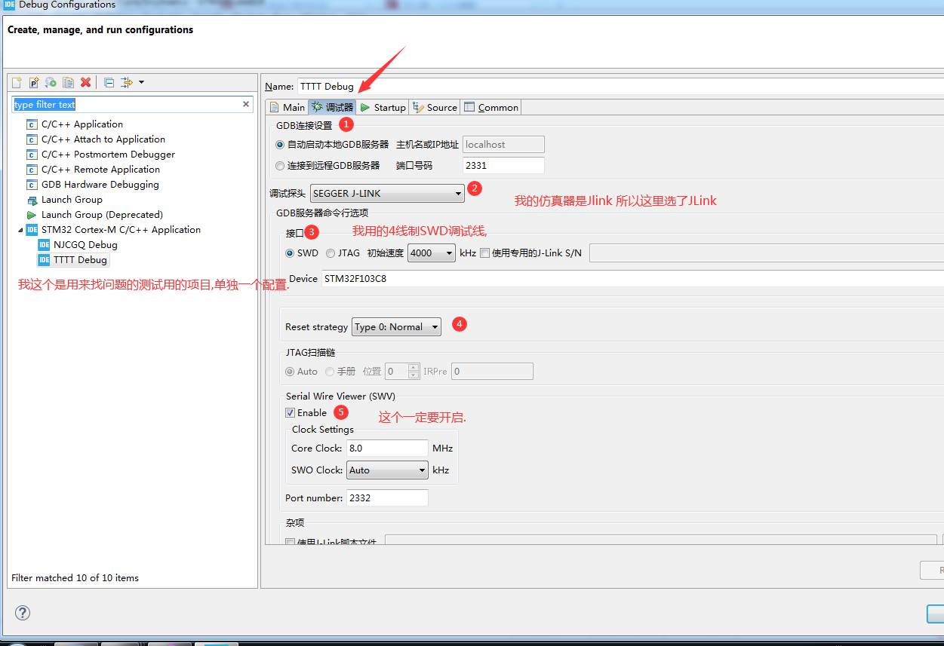Image resolution: width=944 pixels, height=646 pixels.
Task: Duplicate the TTTT Debug configuration
Action: point(68,82)
